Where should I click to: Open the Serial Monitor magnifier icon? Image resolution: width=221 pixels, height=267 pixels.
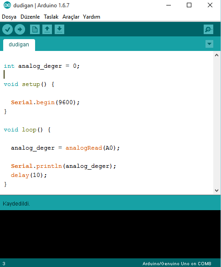tap(208, 29)
